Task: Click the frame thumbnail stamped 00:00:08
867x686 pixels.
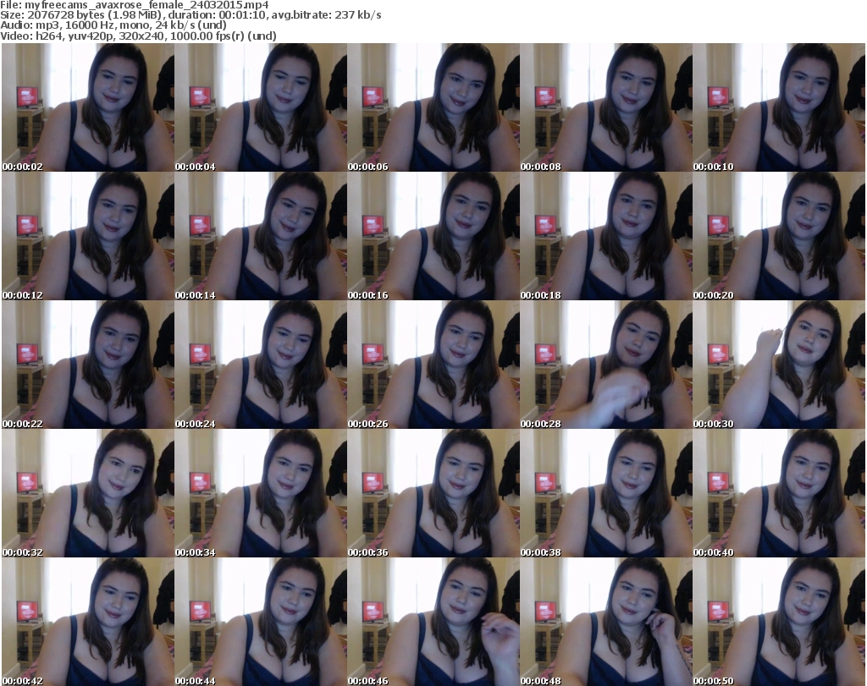Action: [x=606, y=107]
